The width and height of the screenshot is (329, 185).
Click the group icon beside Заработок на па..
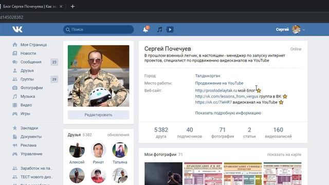[x=15, y=168]
